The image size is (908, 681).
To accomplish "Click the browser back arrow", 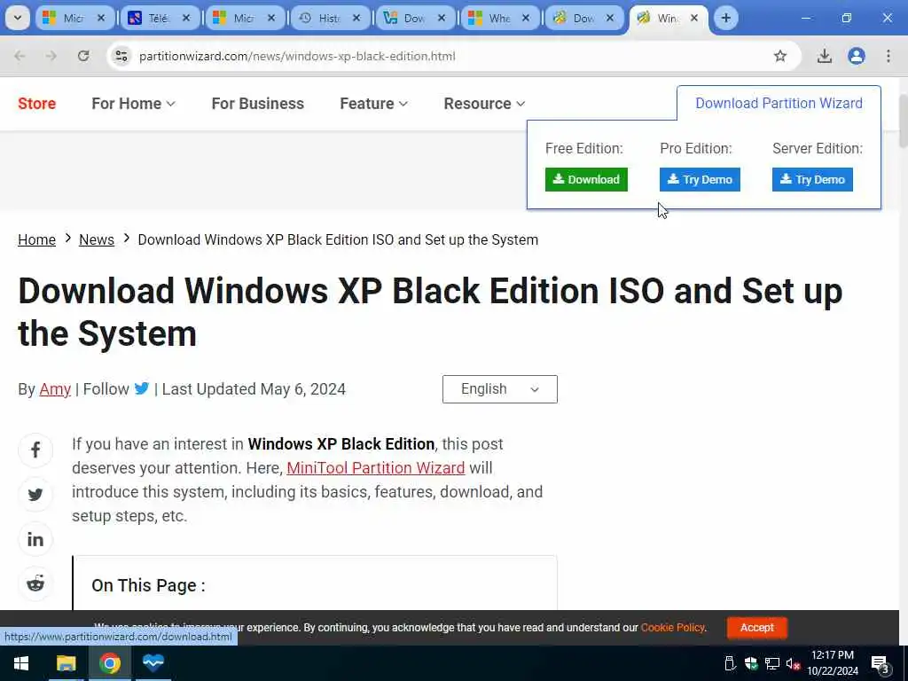I will [20, 56].
